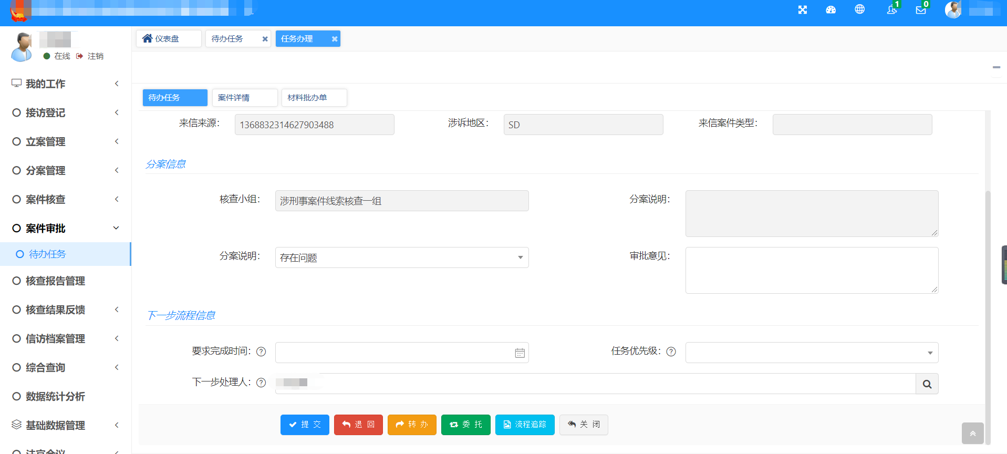Screen dimensions: 1007x454
Task: Click the red 退回 return button
Action: tap(358, 425)
